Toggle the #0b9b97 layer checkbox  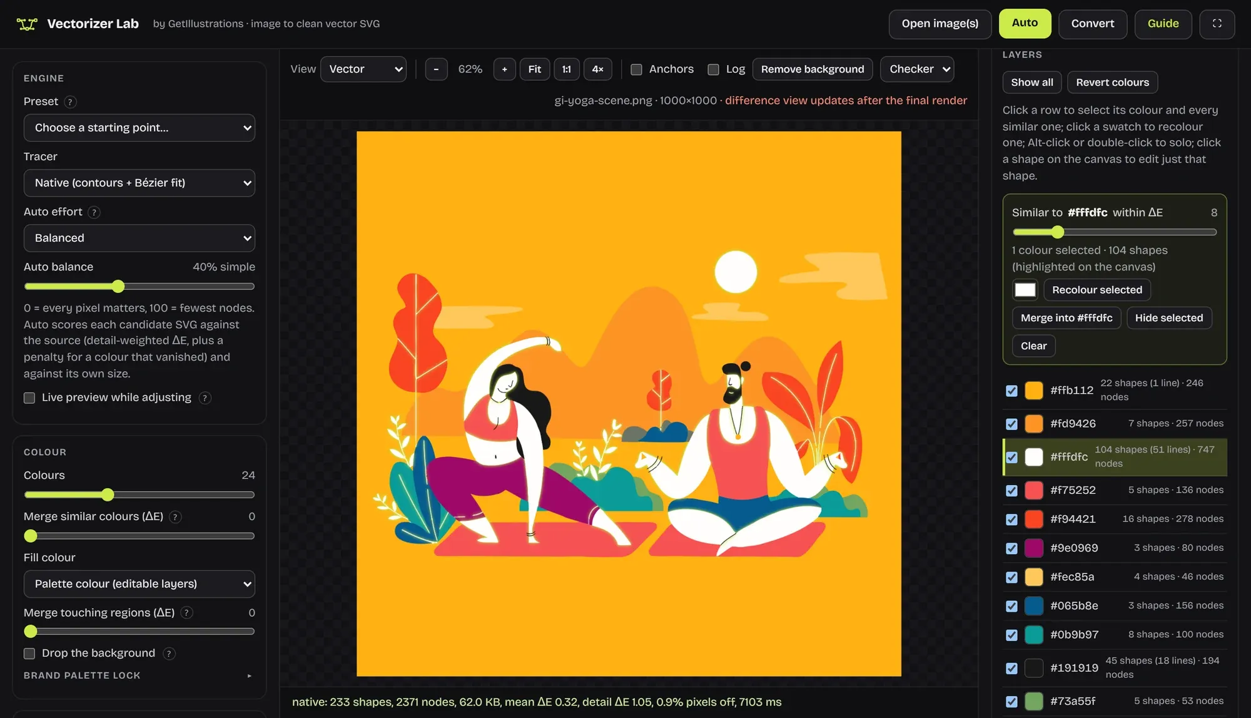pos(1011,635)
